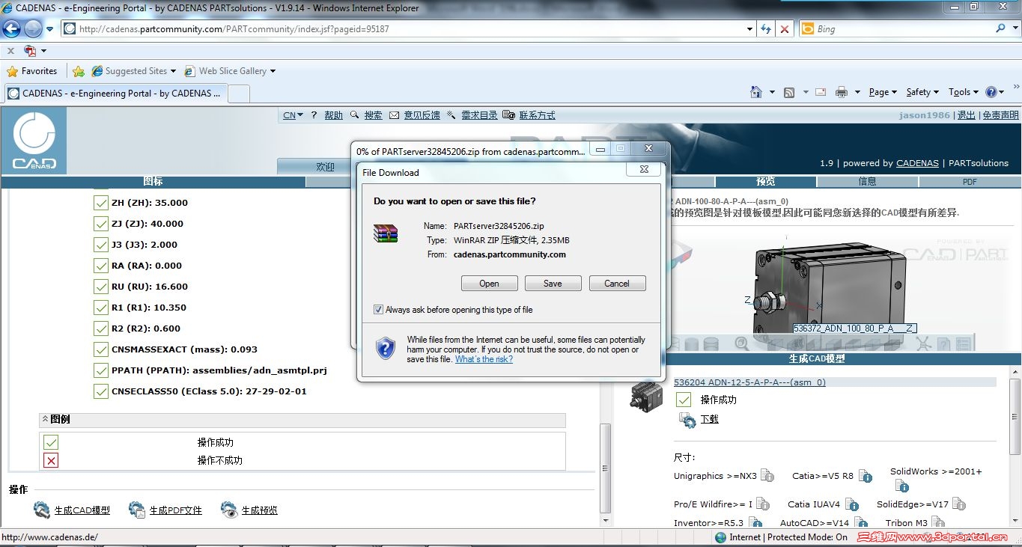
Task: Click in the Bing search box
Action: click(902, 29)
